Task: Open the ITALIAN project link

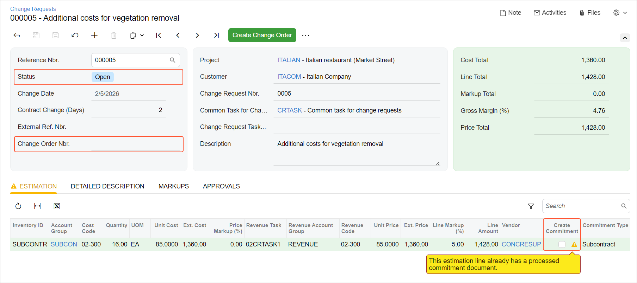Action: click(x=289, y=60)
